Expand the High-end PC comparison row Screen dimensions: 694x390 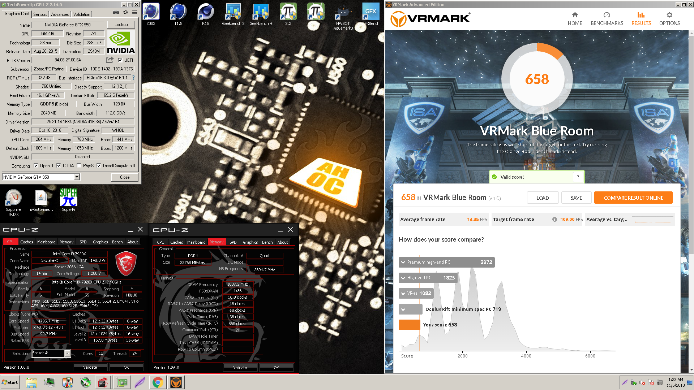pyautogui.click(x=428, y=278)
